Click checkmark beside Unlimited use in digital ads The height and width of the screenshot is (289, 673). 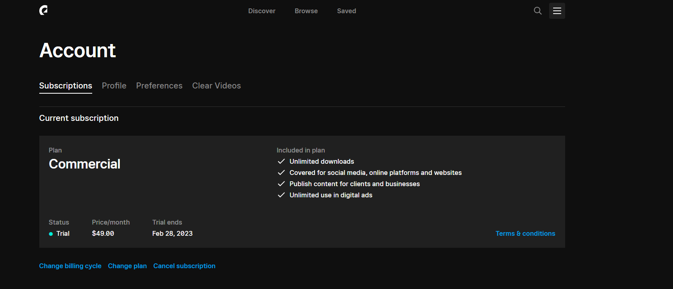click(281, 195)
